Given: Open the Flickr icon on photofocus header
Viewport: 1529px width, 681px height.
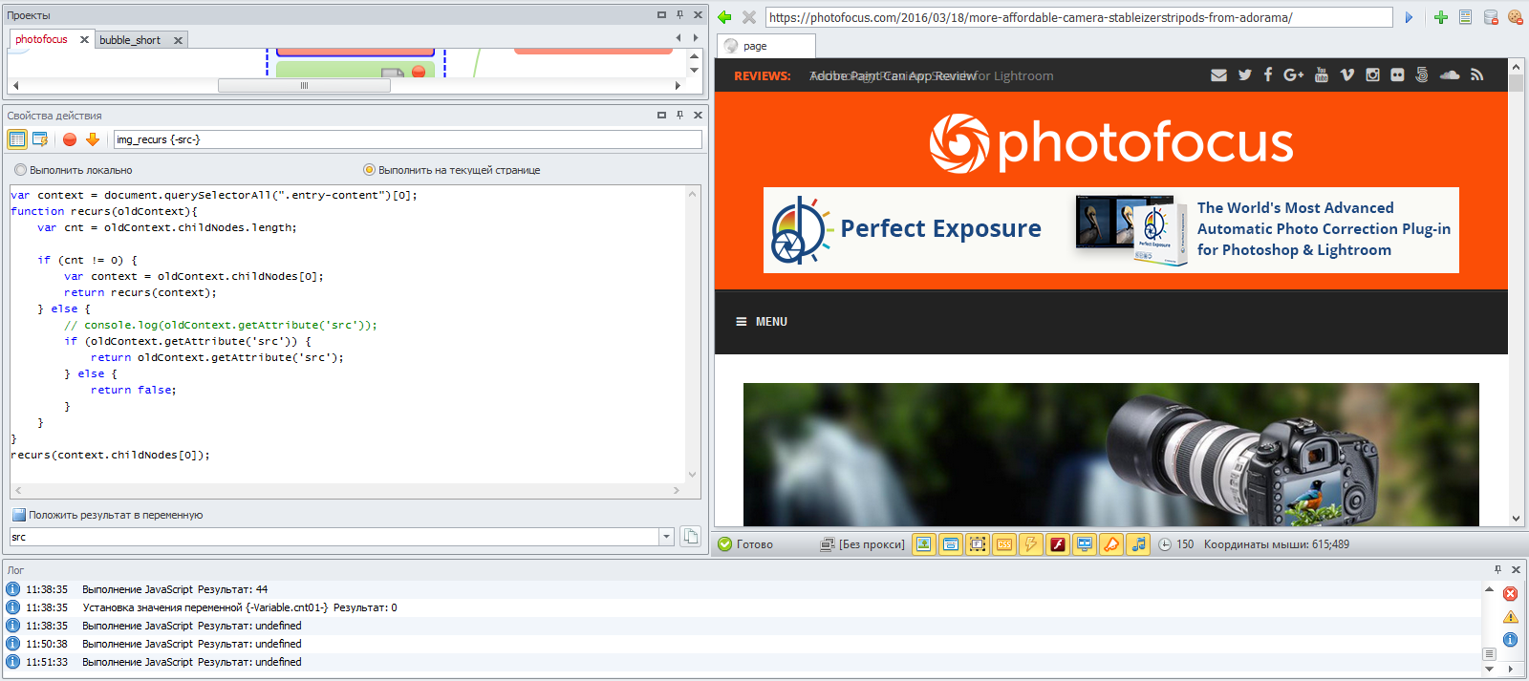Looking at the screenshot, I should [1397, 75].
